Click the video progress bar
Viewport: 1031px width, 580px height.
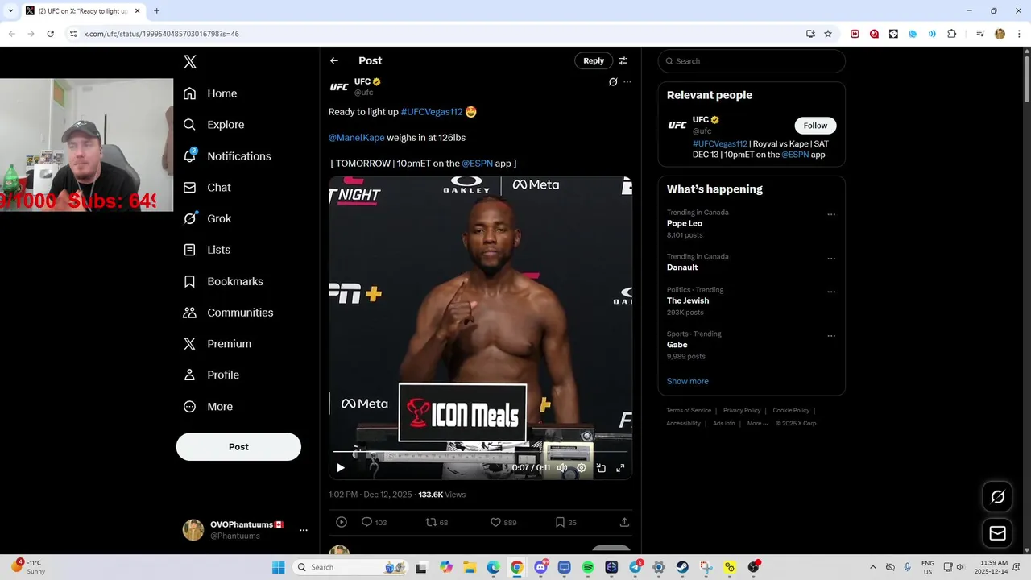click(x=480, y=452)
